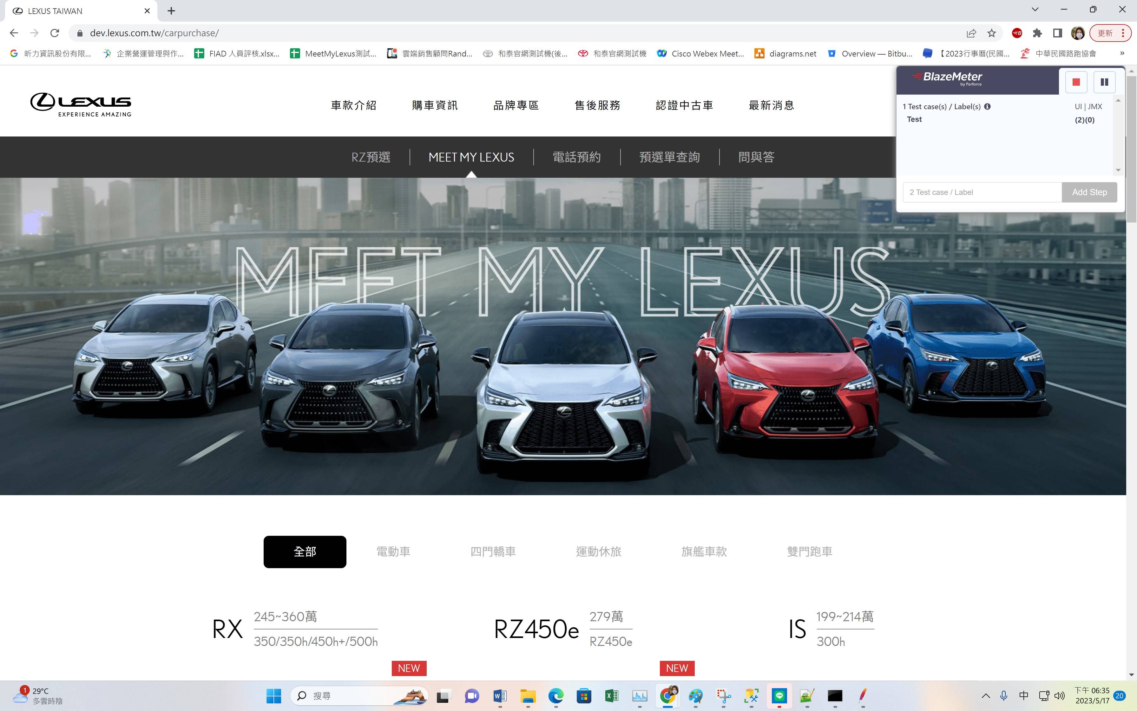The image size is (1137, 711).
Task: Open Cisco Webex Meet bookmark
Action: click(700, 54)
